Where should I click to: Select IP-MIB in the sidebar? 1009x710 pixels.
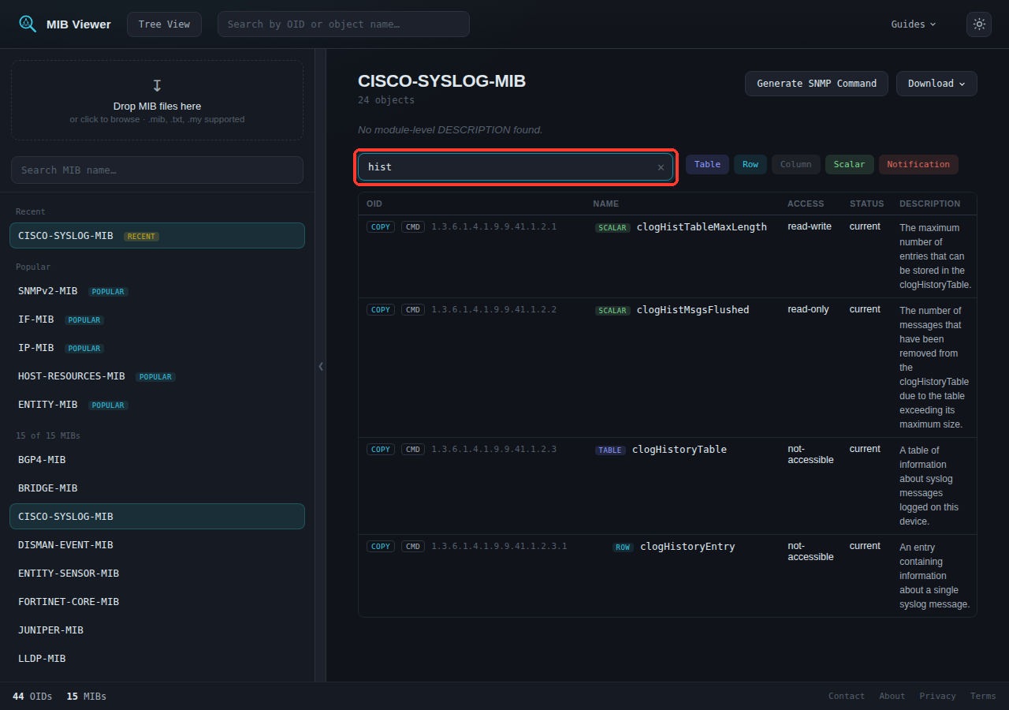click(x=157, y=348)
